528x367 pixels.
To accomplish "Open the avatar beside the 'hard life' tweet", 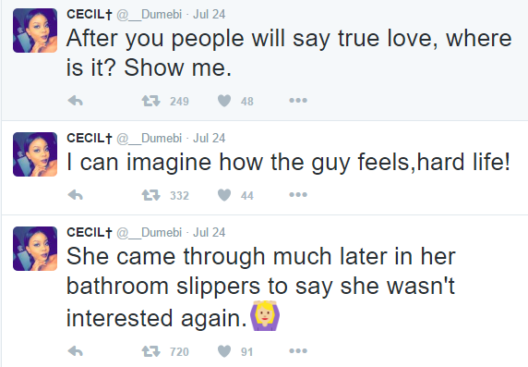I will pos(35,154).
